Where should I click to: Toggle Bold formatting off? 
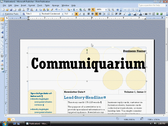[76, 14]
